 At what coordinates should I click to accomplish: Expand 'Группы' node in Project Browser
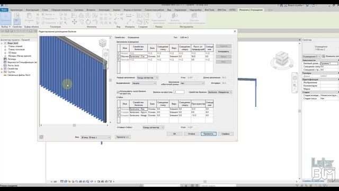[2, 72]
